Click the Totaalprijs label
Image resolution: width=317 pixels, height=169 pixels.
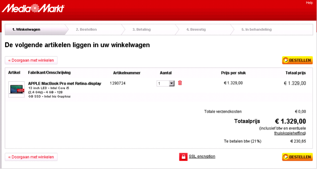pyautogui.click(x=247, y=121)
